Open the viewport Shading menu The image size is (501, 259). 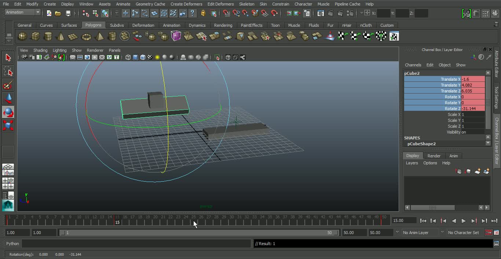[40, 50]
